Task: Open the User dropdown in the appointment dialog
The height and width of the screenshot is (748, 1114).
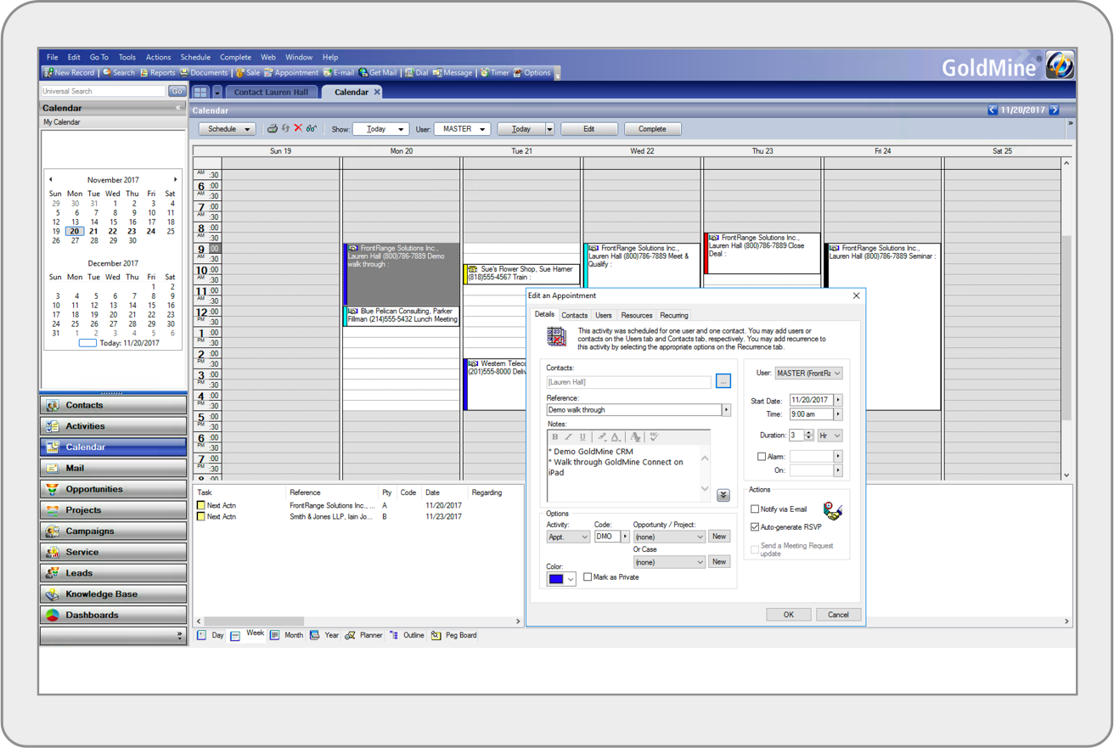Action: [808, 374]
